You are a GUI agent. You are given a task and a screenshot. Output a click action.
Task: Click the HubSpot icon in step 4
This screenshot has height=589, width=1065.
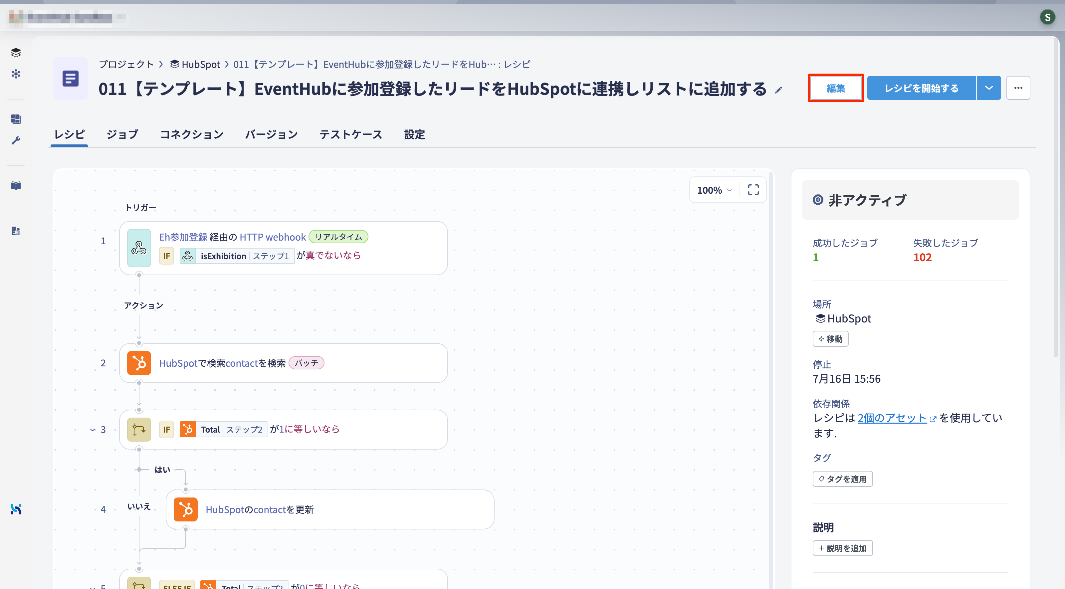(186, 509)
